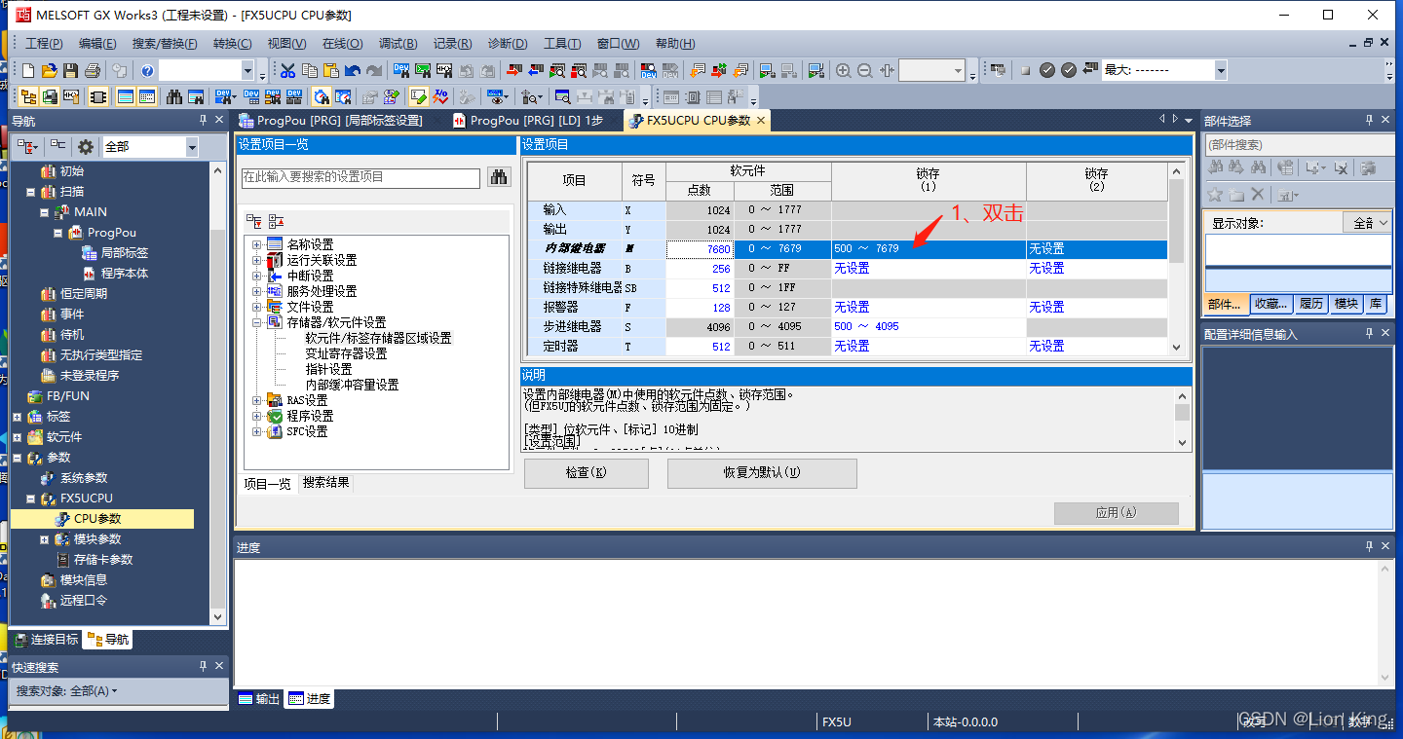Close the FX5UCPU CPU参数 tab
The height and width of the screenshot is (739, 1403).
click(x=761, y=120)
